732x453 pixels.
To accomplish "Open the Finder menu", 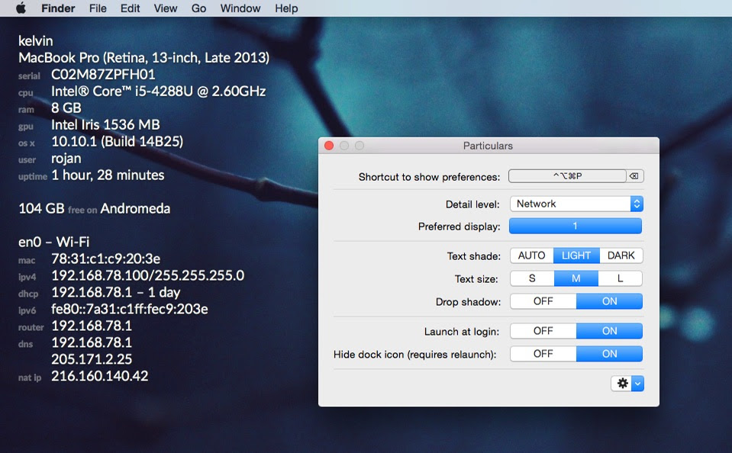I will [x=58, y=8].
